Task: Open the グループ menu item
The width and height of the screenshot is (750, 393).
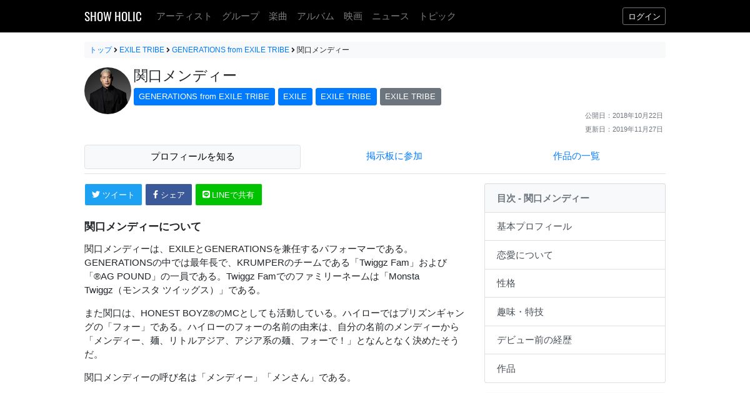Action: coord(241,16)
